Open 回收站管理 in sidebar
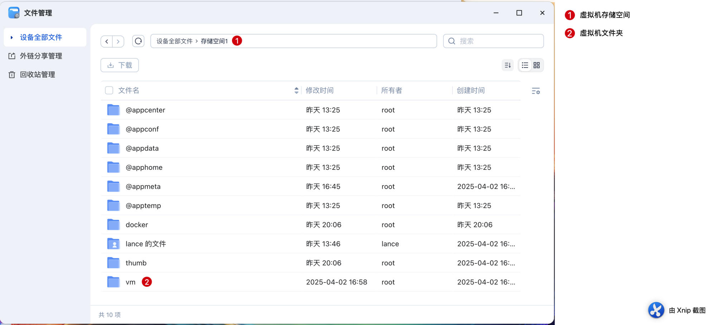Viewport: 716px width, 325px height. click(x=37, y=74)
